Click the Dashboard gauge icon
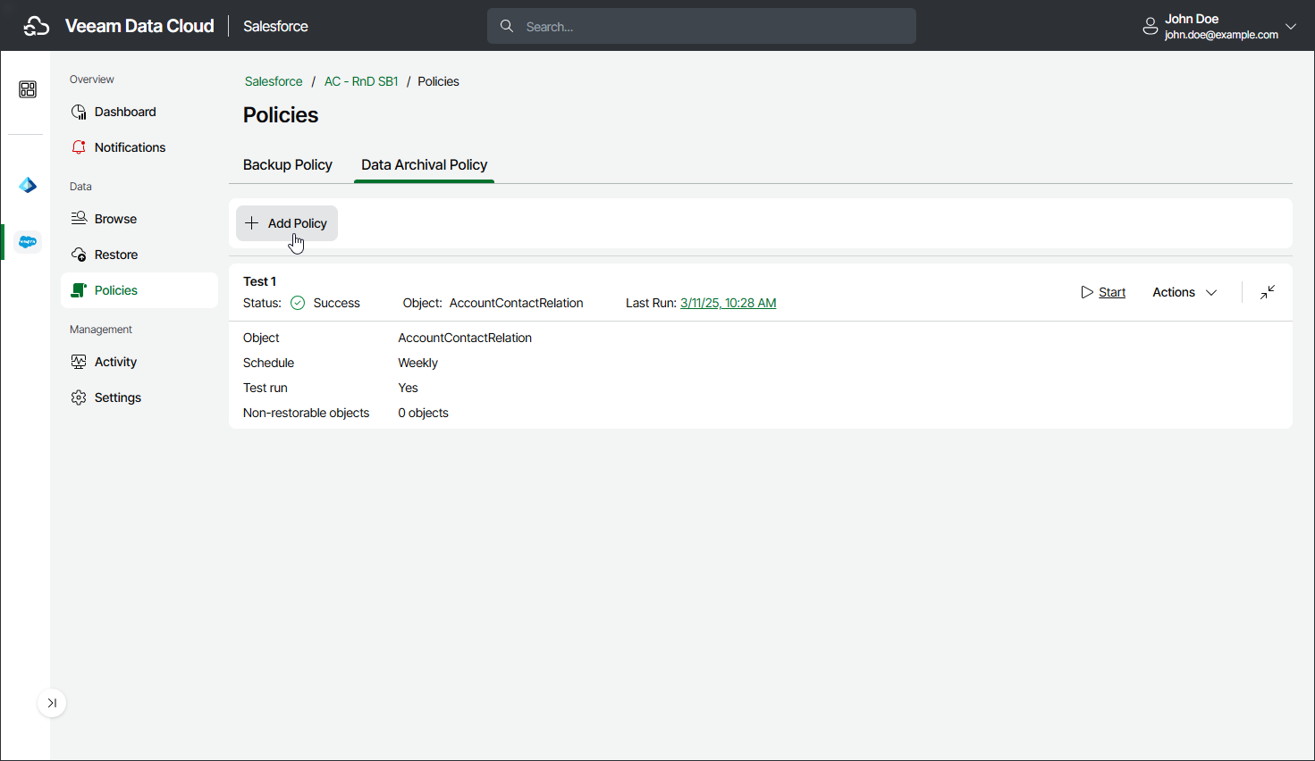The width and height of the screenshot is (1315, 761). (x=79, y=112)
